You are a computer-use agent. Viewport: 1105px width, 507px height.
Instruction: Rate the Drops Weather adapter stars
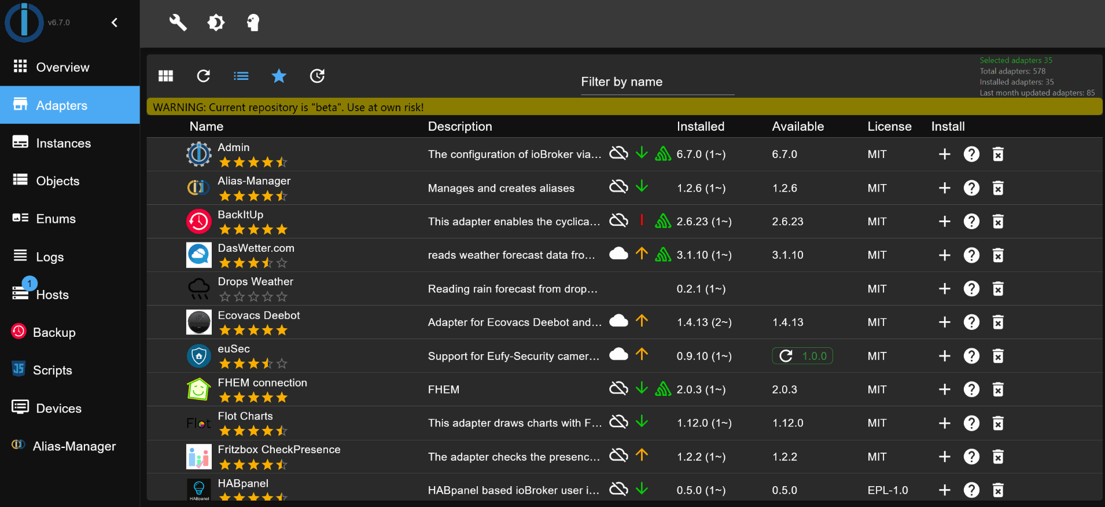[253, 297]
